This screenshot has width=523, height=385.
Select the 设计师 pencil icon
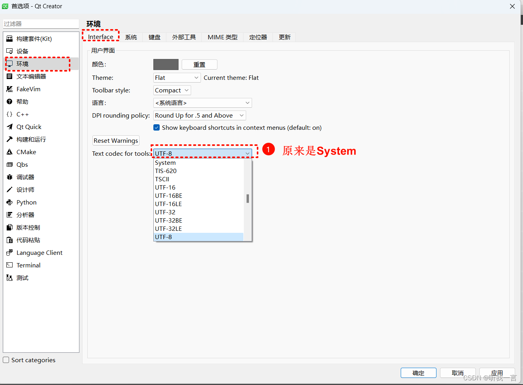[9, 190]
